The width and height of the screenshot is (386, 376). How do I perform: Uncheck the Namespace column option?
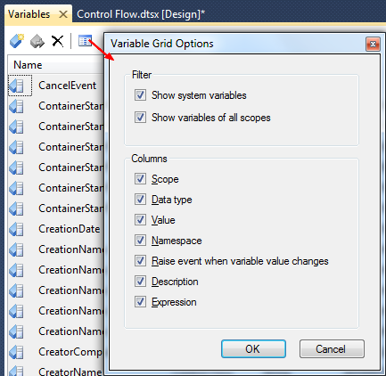(140, 241)
